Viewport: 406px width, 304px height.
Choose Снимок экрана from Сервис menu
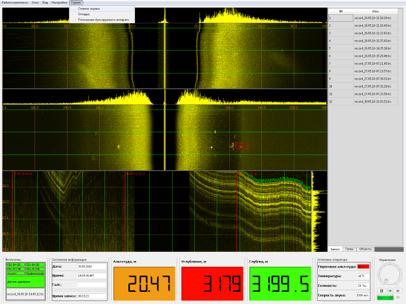click(102, 9)
